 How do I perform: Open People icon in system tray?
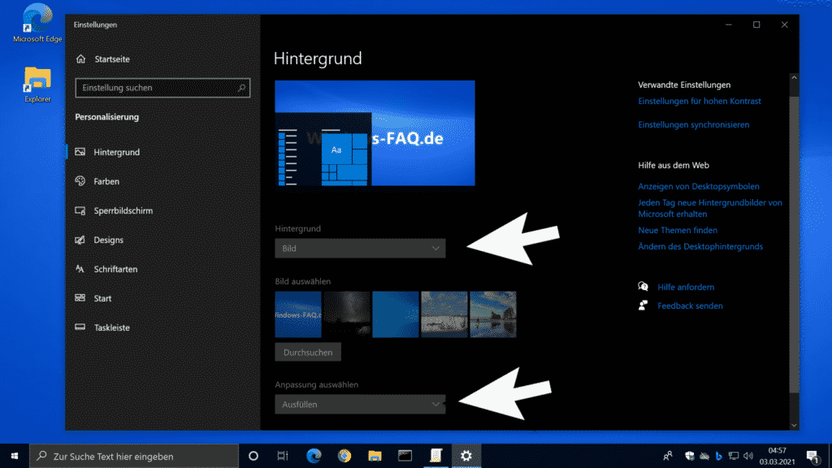pos(668,456)
